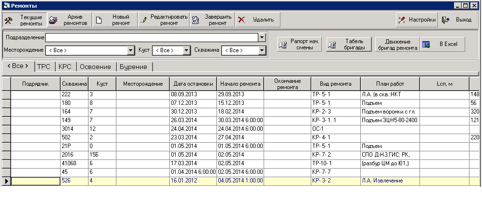Click the Новый ремонт blank page icon

pyautogui.click(x=99, y=21)
